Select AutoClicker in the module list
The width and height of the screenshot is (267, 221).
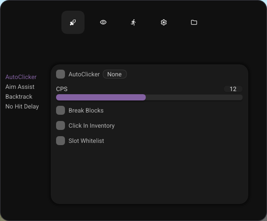[x=21, y=77]
